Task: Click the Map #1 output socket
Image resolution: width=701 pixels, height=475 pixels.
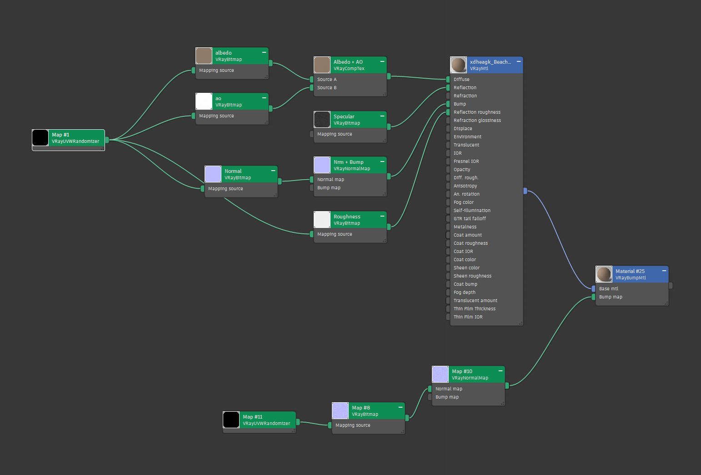Action: click(x=107, y=140)
